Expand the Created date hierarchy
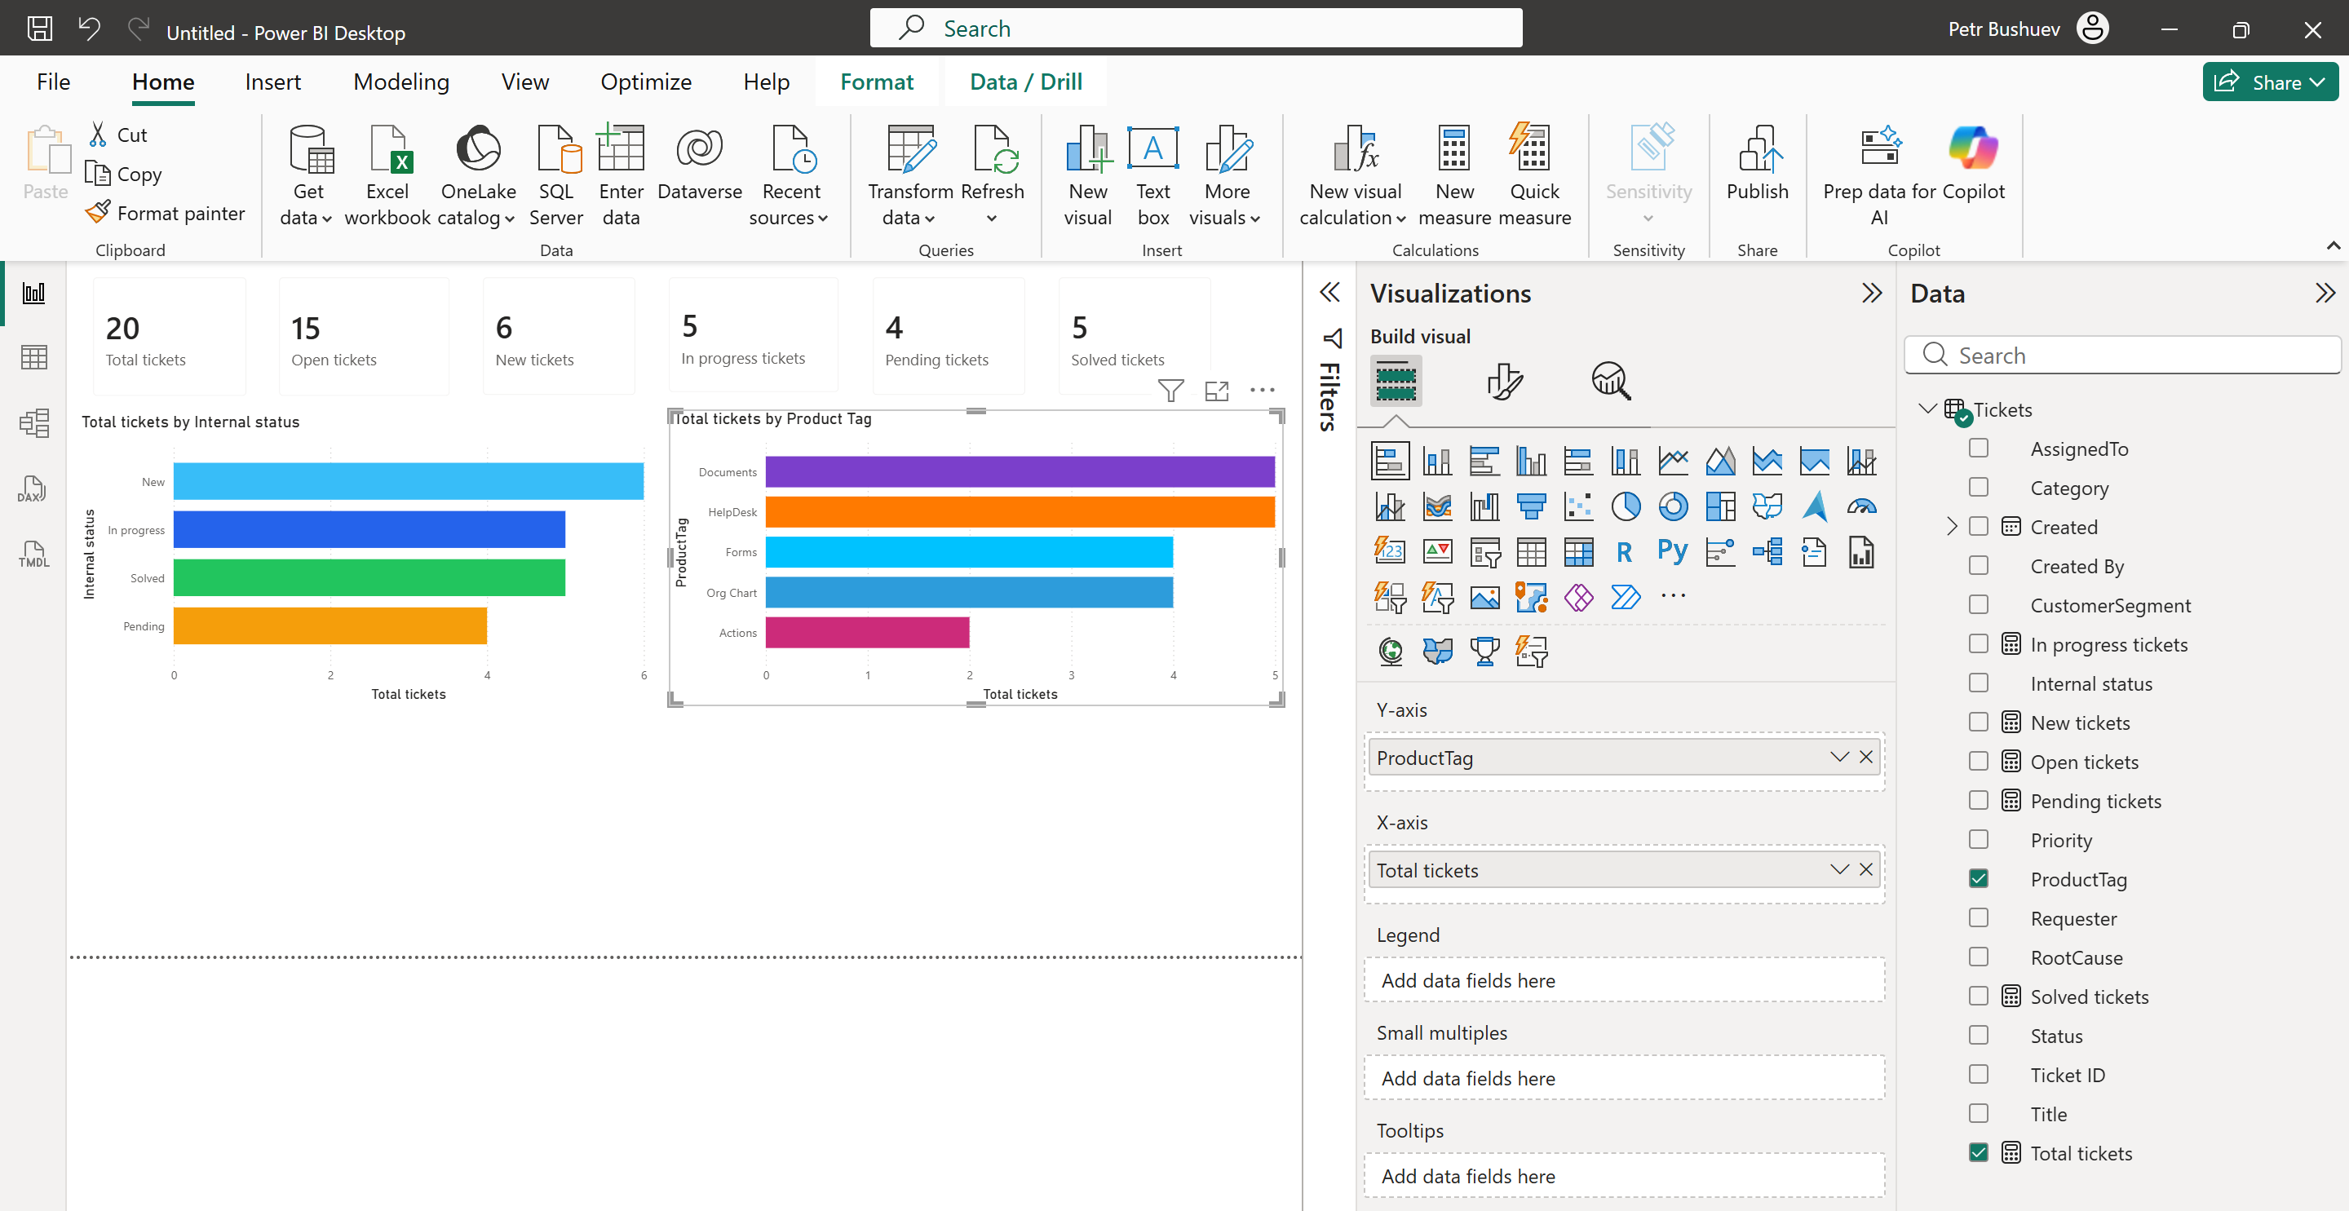2349x1211 pixels. pyautogui.click(x=1952, y=526)
